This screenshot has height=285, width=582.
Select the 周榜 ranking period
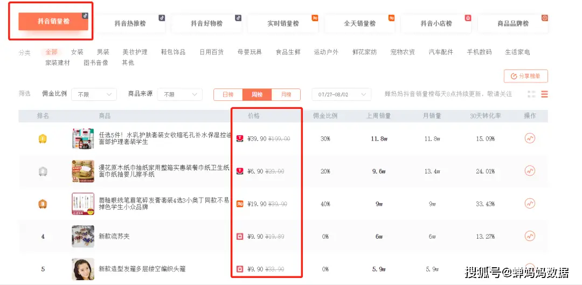(257, 95)
